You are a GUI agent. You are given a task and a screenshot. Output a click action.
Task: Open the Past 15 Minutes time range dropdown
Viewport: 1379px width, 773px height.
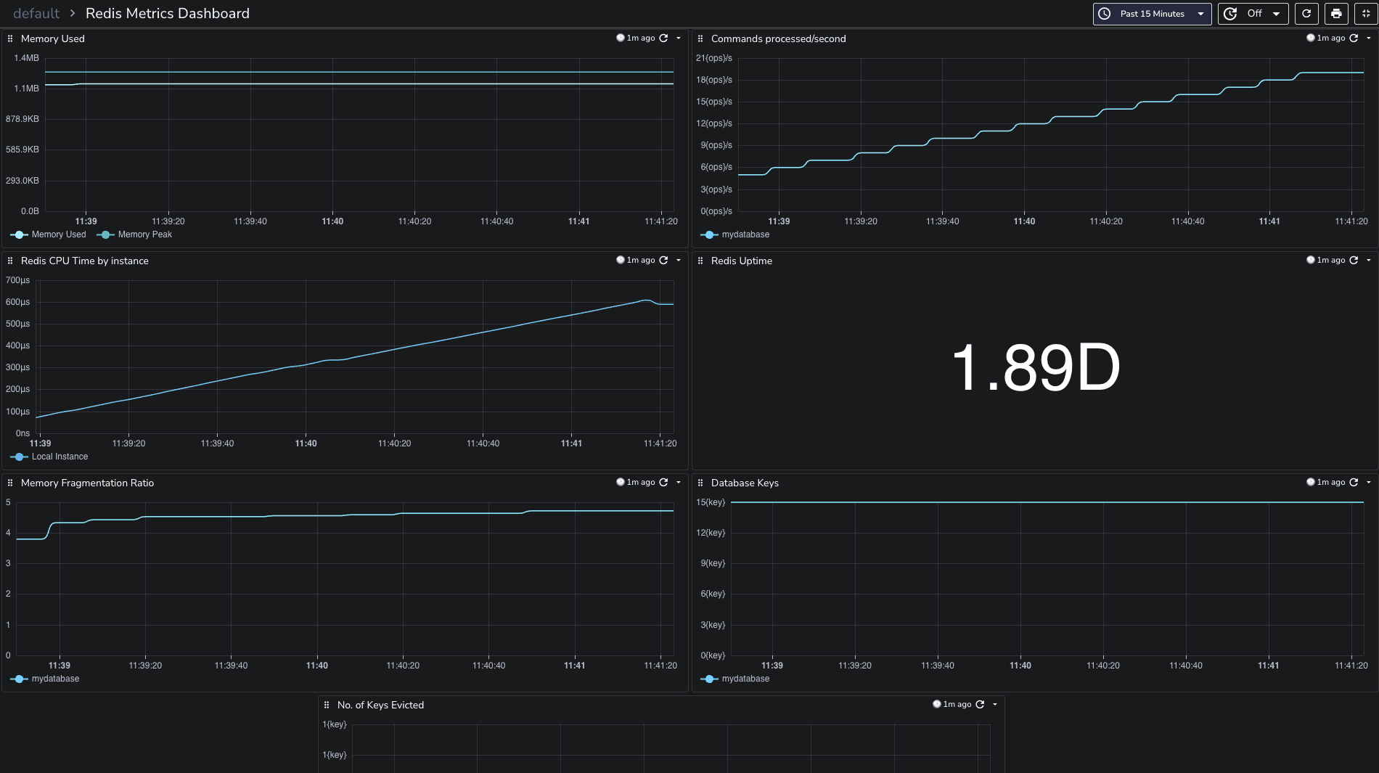(1152, 14)
